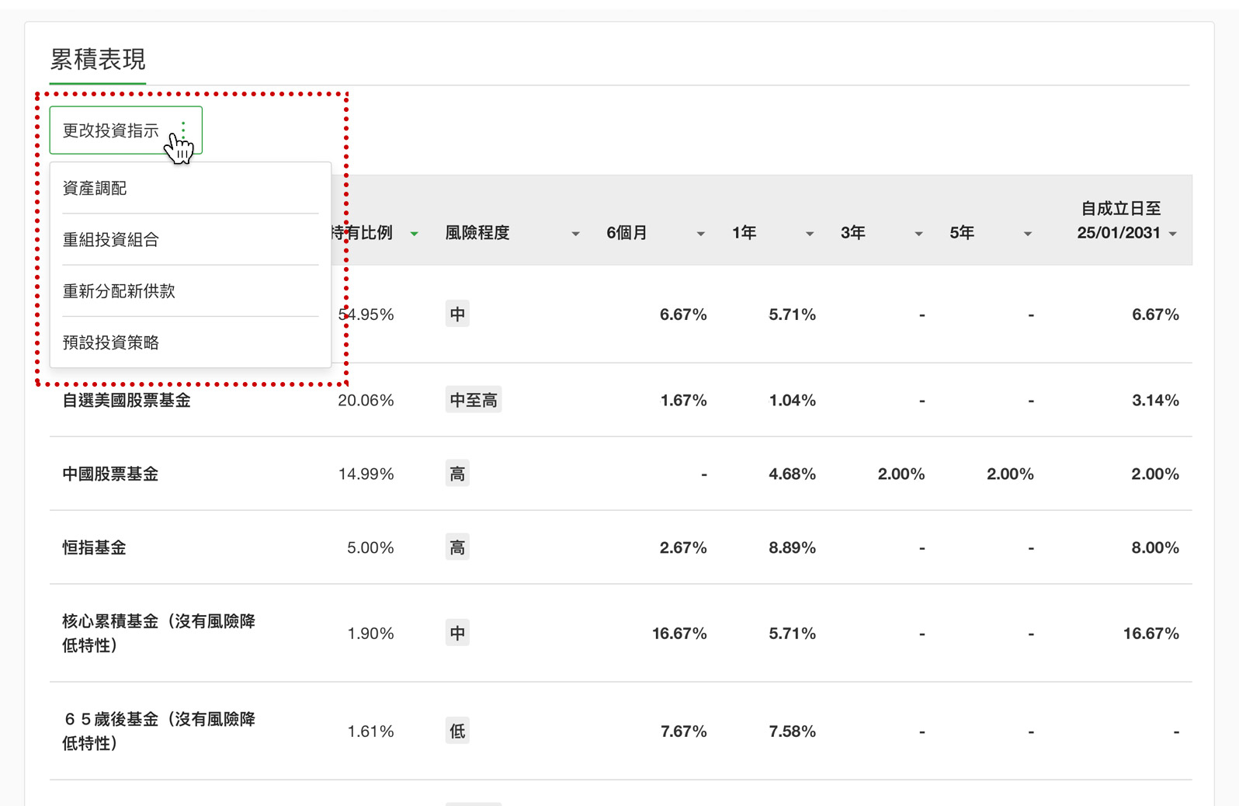Open 預設投資策略 menu item
The height and width of the screenshot is (806, 1239).
pos(111,342)
